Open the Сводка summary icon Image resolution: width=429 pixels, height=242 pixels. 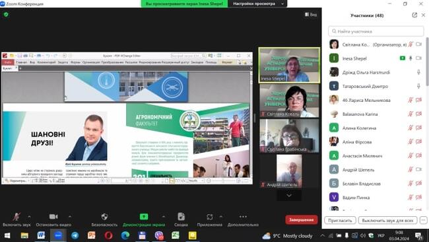click(x=181, y=216)
